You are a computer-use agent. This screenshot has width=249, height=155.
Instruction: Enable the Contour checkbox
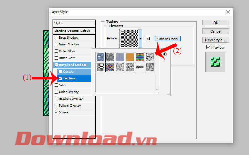point(60,72)
